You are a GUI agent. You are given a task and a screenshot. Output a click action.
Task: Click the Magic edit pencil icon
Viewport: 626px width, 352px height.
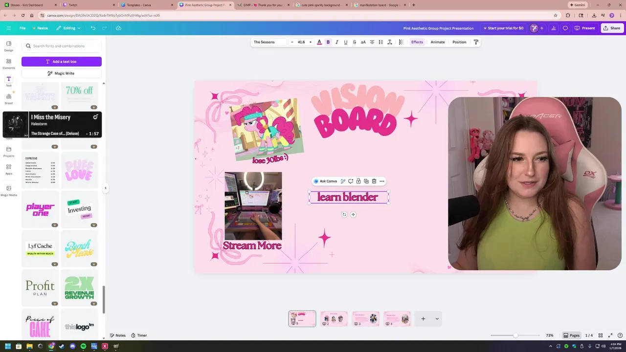tap(343, 181)
